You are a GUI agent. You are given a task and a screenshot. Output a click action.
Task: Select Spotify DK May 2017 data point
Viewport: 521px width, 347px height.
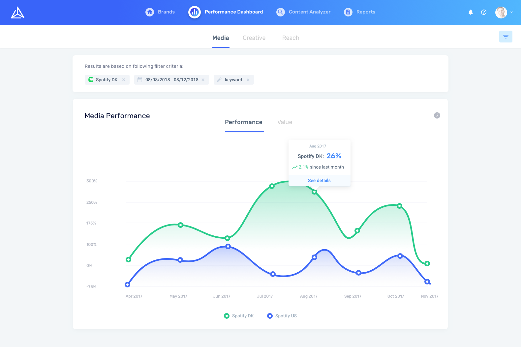(x=180, y=225)
